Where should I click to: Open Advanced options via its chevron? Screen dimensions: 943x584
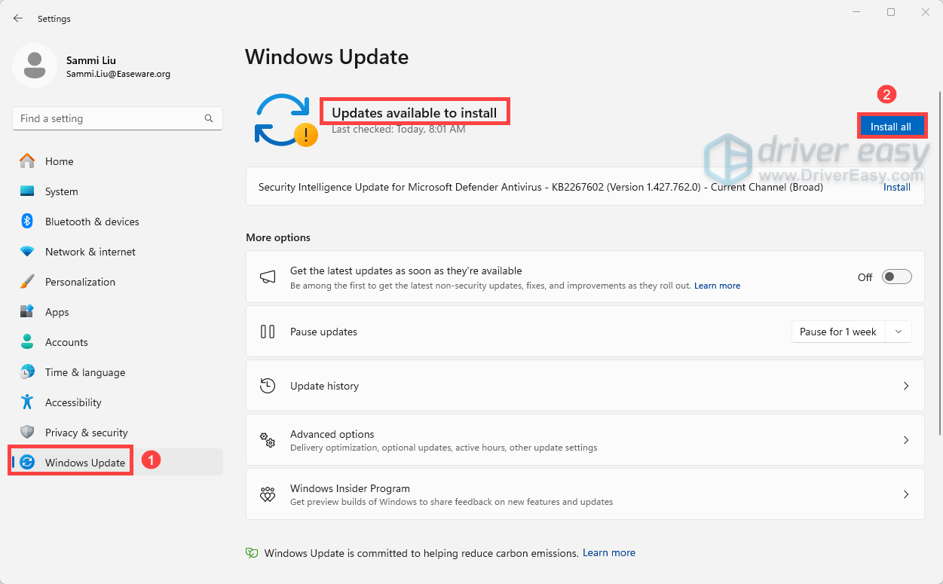coord(906,440)
